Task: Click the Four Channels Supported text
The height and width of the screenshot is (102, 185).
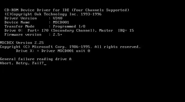Action: pyautogui.click(x=100, y=10)
